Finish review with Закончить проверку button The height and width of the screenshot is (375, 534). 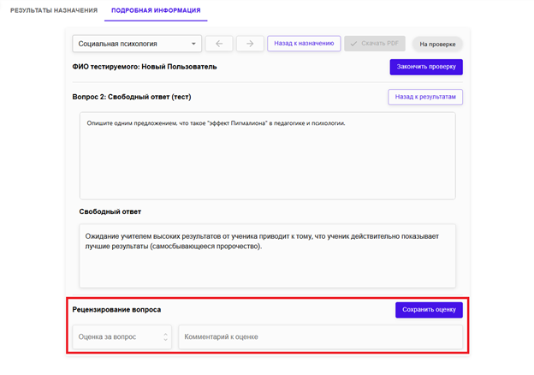click(426, 67)
